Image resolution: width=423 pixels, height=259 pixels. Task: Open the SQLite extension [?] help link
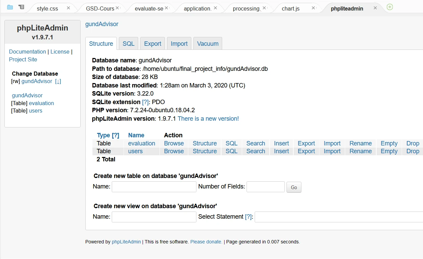146,102
